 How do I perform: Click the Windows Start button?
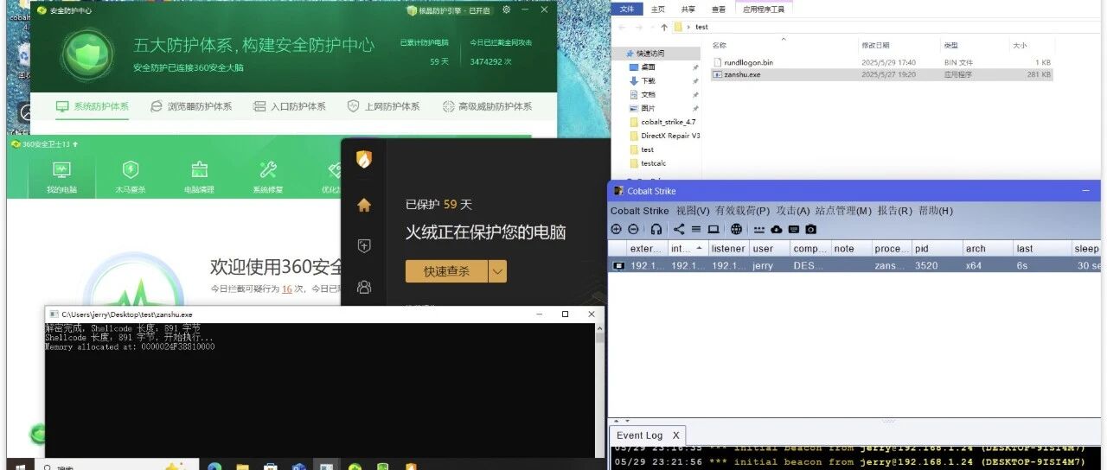click(21, 466)
